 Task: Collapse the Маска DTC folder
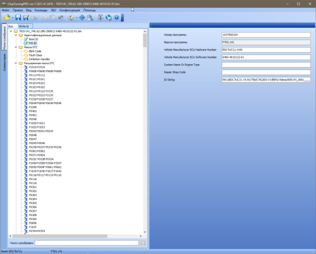coord(16,47)
